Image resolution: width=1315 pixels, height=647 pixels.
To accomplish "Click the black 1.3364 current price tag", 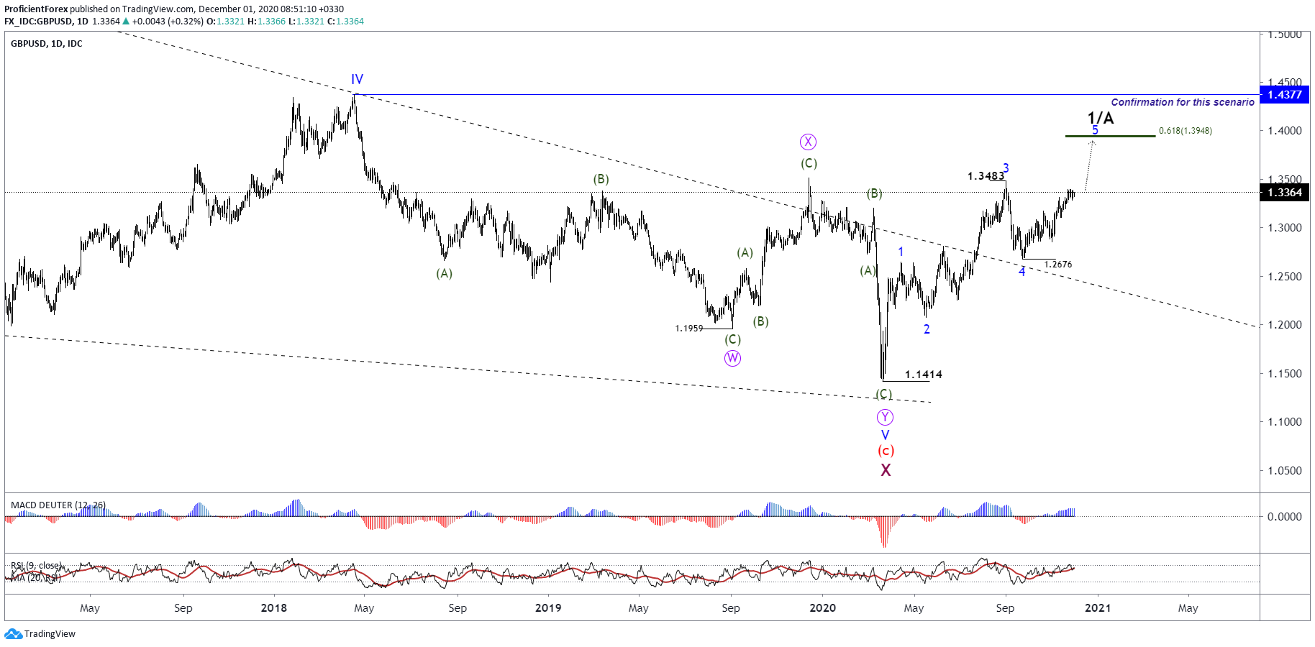I will (x=1285, y=192).
